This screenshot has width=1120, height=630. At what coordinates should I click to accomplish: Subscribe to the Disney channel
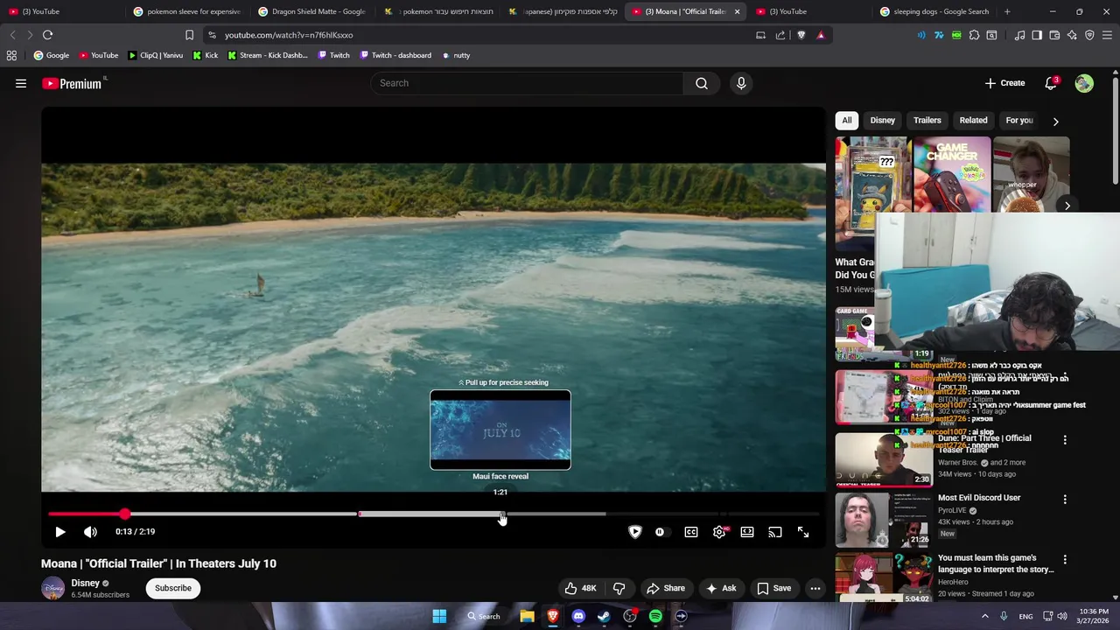[173, 588]
